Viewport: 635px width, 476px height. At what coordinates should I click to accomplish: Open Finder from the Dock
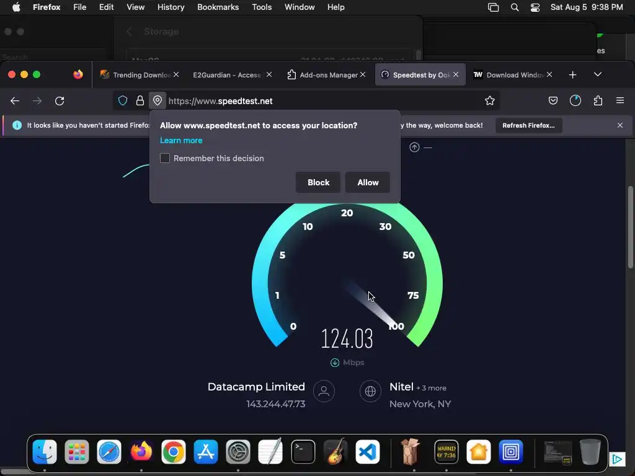tap(45, 452)
